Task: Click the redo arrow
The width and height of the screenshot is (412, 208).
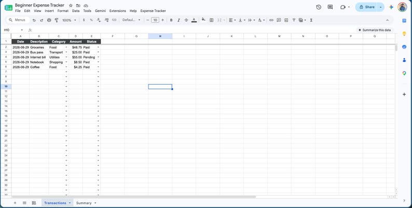Action: pyautogui.click(x=42, y=20)
